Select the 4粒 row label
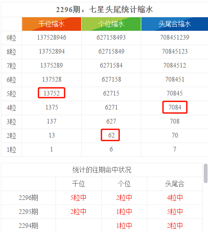The height and width of the screenshot is (233, 208). 11,108
